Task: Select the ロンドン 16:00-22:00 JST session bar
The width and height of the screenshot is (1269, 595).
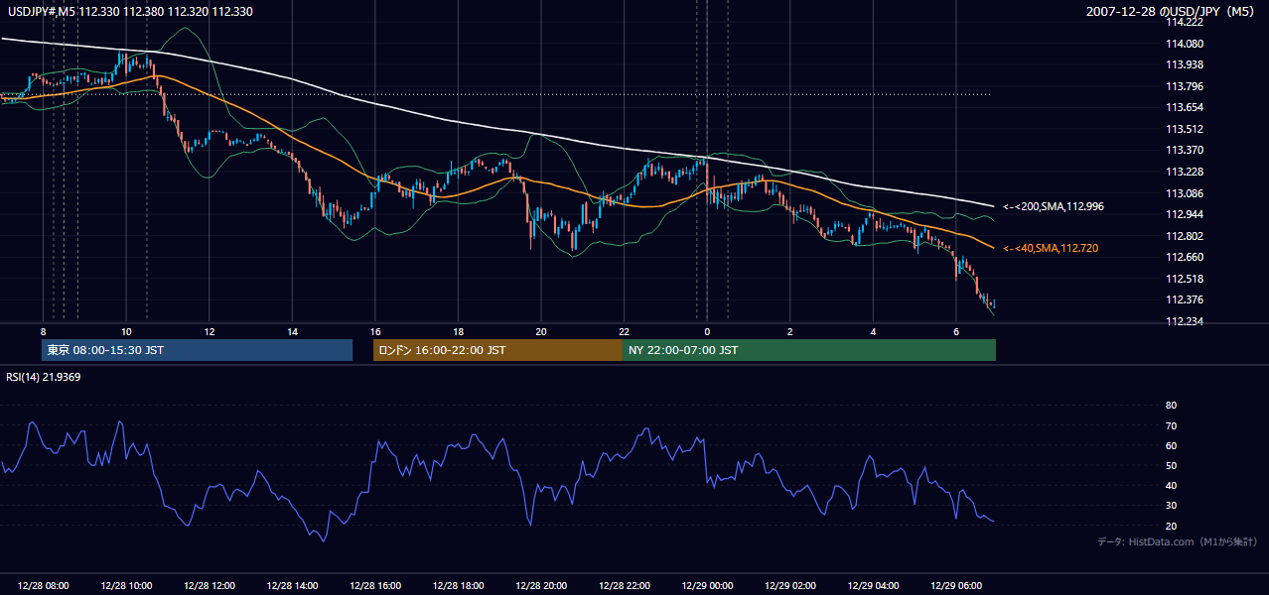Action: point(497,350)
